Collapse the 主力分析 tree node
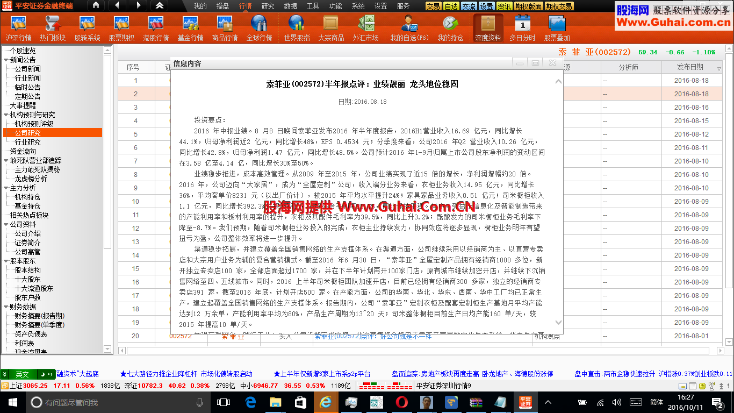This screenshot has width=734, height=413. click(6, 188)
